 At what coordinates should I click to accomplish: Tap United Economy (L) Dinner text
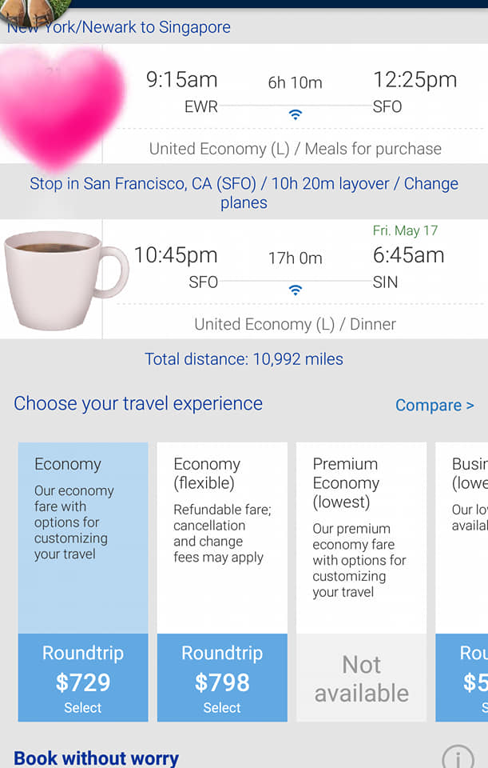click(295, 324)
